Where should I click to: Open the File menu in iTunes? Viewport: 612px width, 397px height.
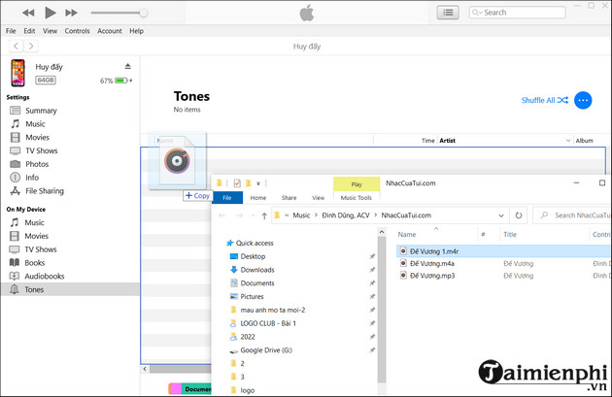click(x=11, y=31)
